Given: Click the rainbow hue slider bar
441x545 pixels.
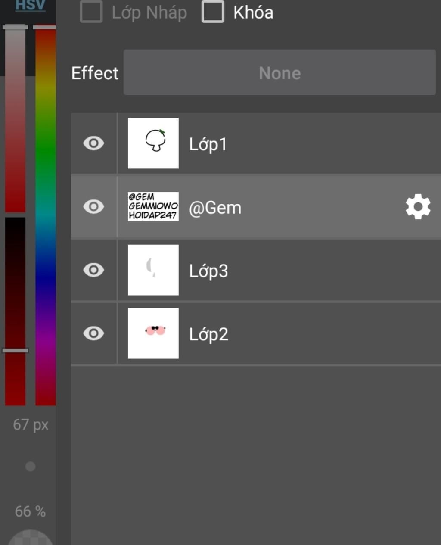Looking at the screenshot, I should [45, 215].
